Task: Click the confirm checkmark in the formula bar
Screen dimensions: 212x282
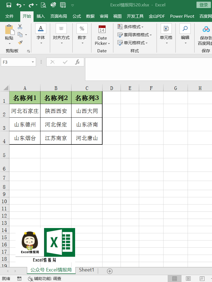Action: pos(65,62)
